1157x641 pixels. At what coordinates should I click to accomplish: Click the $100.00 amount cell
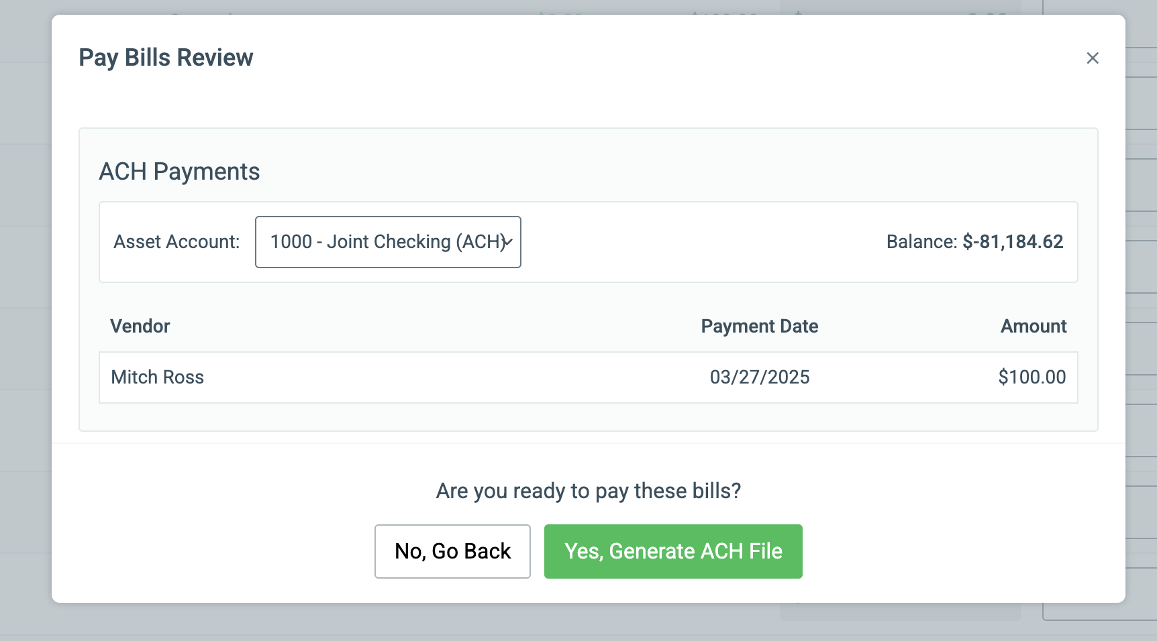click(1032, 377)
